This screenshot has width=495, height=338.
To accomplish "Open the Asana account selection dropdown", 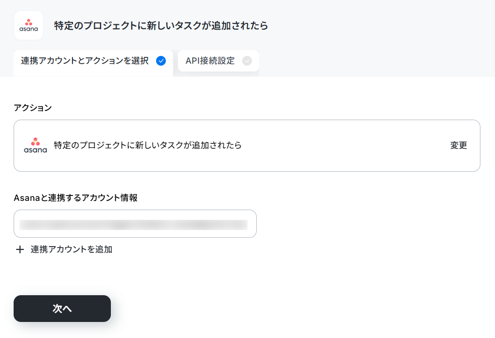I will click(x=135, y=224).
